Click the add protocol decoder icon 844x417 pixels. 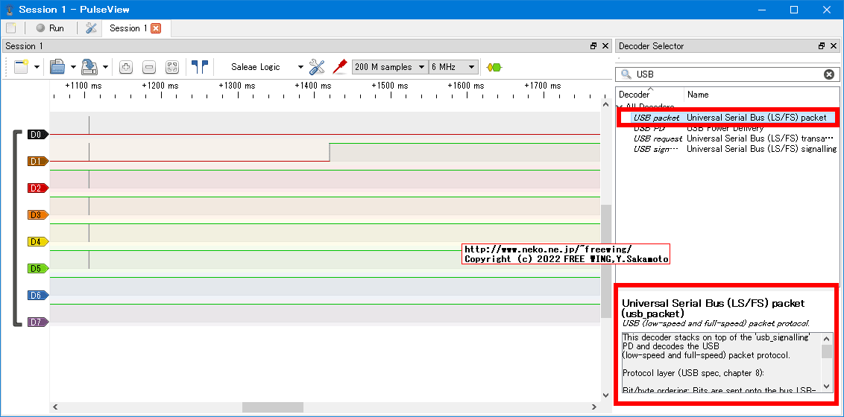click(x=494, y=67)
